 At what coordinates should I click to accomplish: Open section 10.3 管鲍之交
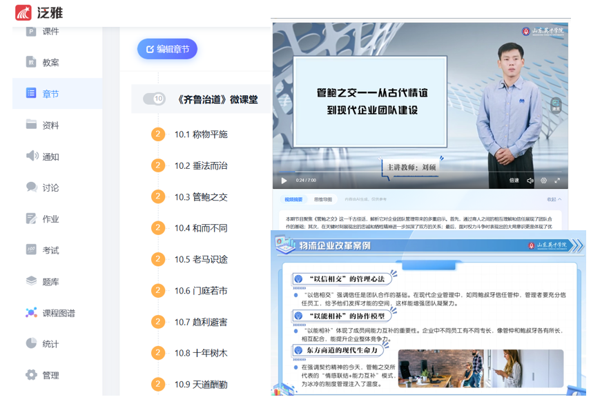(x=200, y=197)
